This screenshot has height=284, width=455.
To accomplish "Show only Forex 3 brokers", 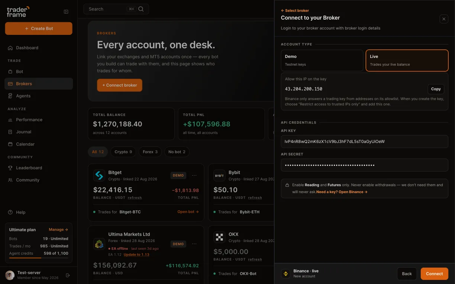I will (x=150, y=152).
